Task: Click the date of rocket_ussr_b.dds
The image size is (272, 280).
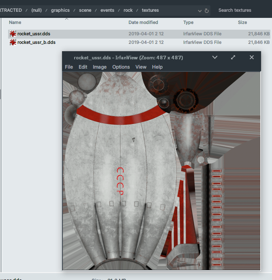Action: 146,42
